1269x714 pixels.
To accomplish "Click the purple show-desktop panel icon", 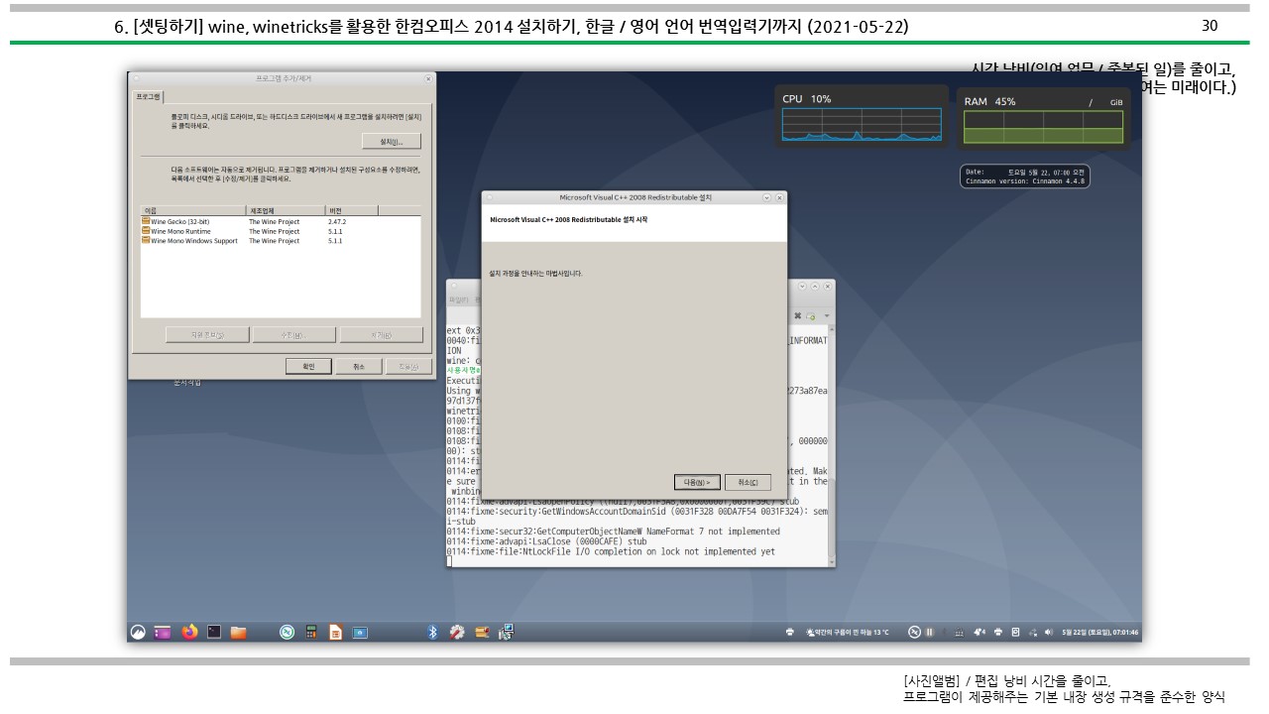I will [x=163, y=632].
